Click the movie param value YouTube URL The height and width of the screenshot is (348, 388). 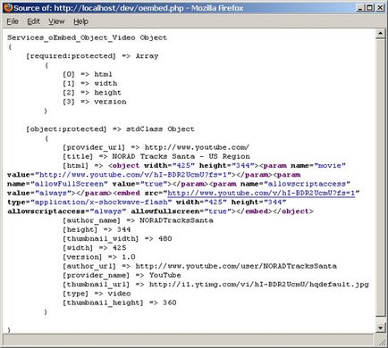[x=133, y=175]
